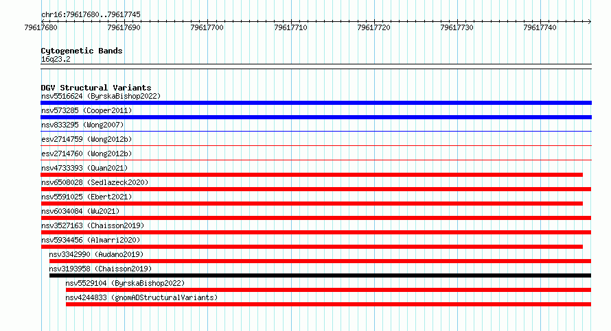Select the thin blue line under nsv833295
This screenshot has width=611, height=331.
pos(316,132)
